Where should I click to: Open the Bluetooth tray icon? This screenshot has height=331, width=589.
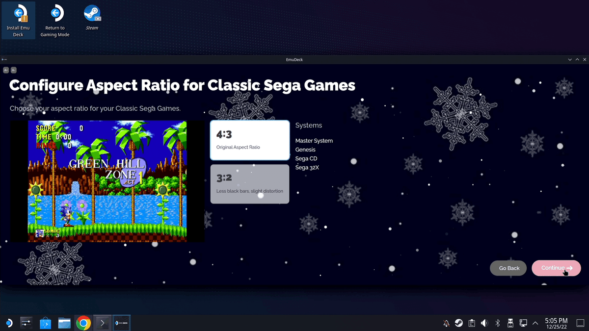pos(497,323)
